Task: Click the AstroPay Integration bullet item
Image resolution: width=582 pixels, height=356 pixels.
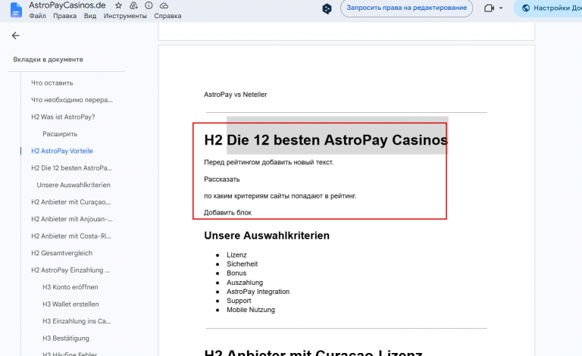Action: click(258, 292)
